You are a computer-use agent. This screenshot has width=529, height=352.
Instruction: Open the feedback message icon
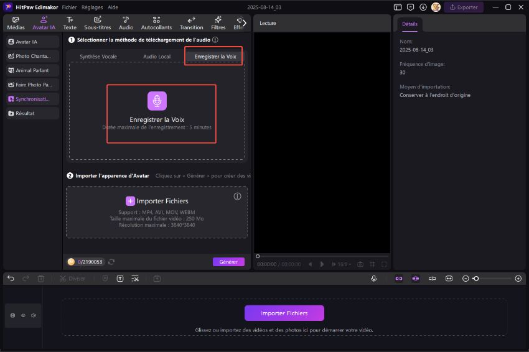[x=410, y=7]
